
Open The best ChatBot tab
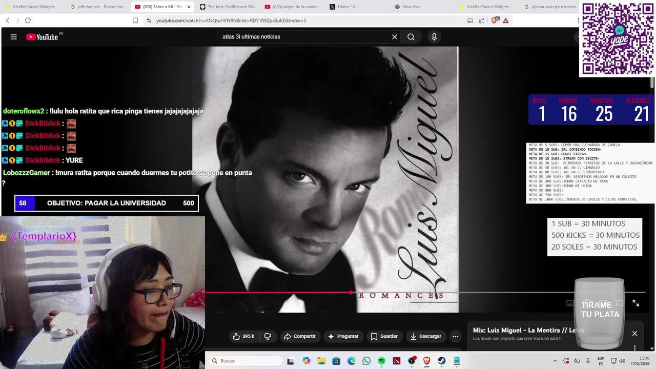pos(227,7)
